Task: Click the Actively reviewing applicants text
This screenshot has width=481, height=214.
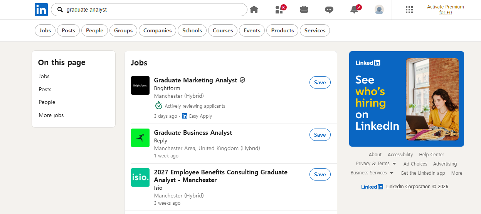Action: tap(195, 106)
